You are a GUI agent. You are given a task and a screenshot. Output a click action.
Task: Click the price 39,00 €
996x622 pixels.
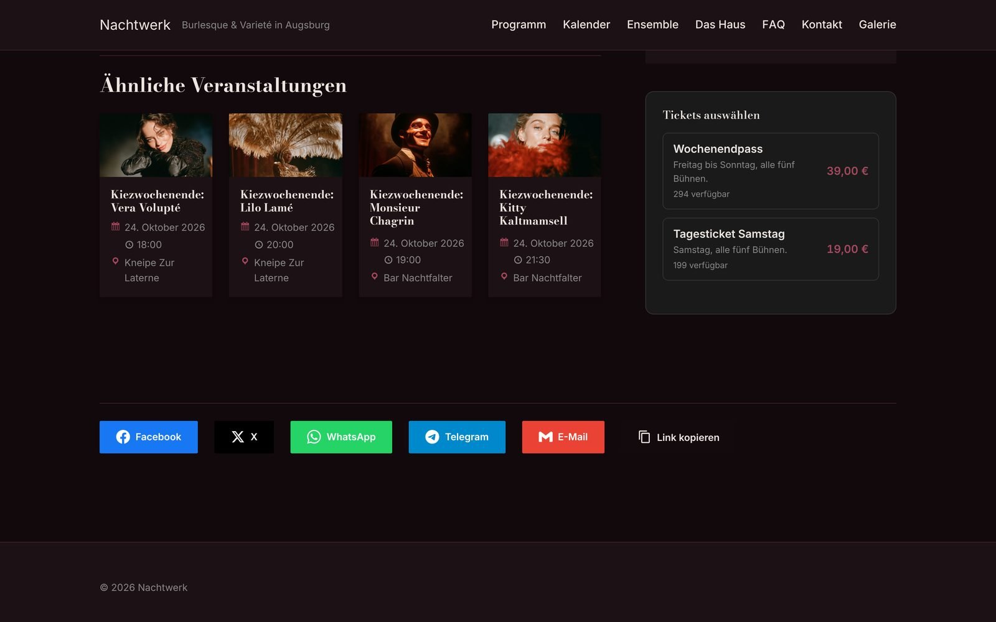click(847, 171)
